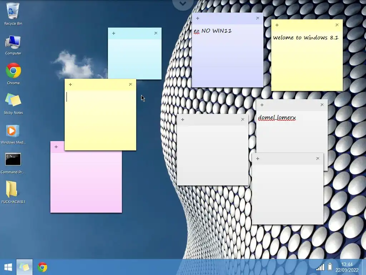Delete the white note overlapping 'domel_lomerx'
The height and width of the screenshot is (275, 366).
pos(318,159)
